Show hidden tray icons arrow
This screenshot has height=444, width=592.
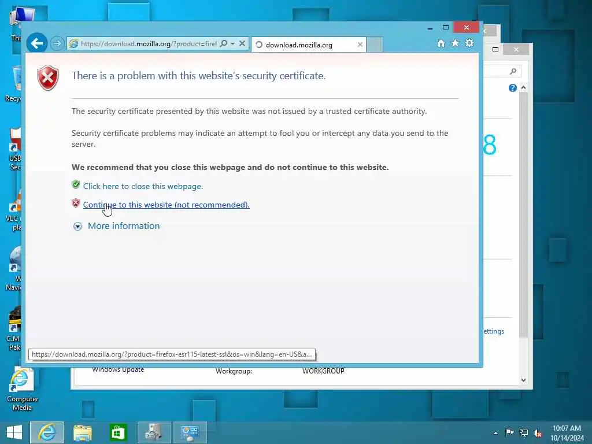pyautogui.click(x=495, y=433)
